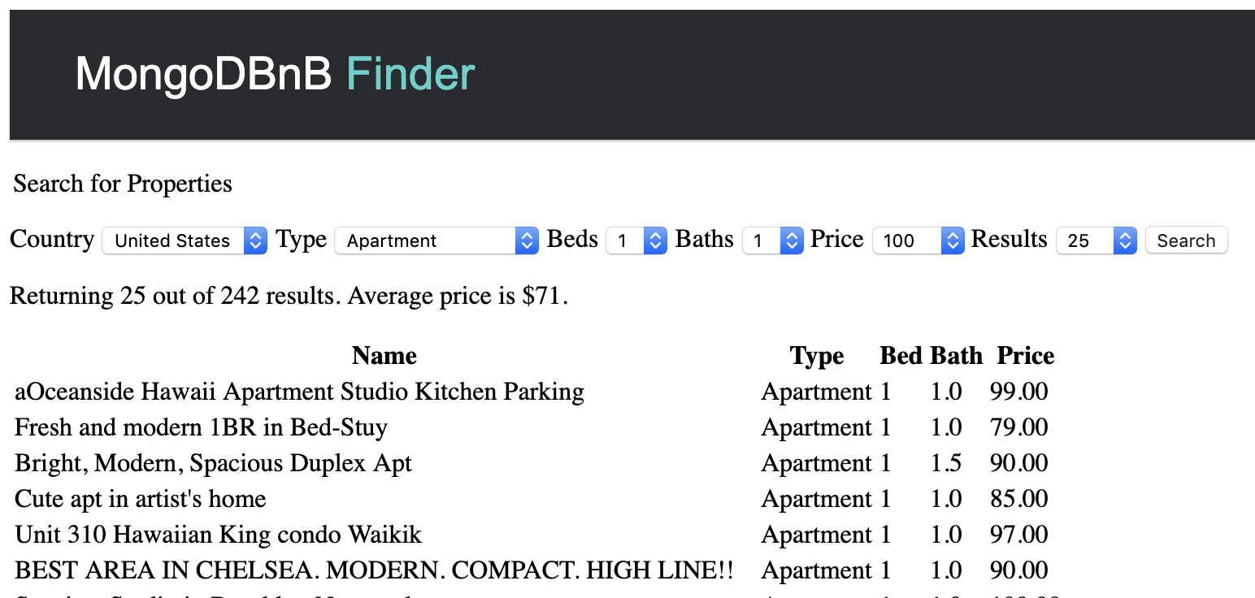
Task: Click the MongoDBnB Finder title
Action: tap(275, 74)
